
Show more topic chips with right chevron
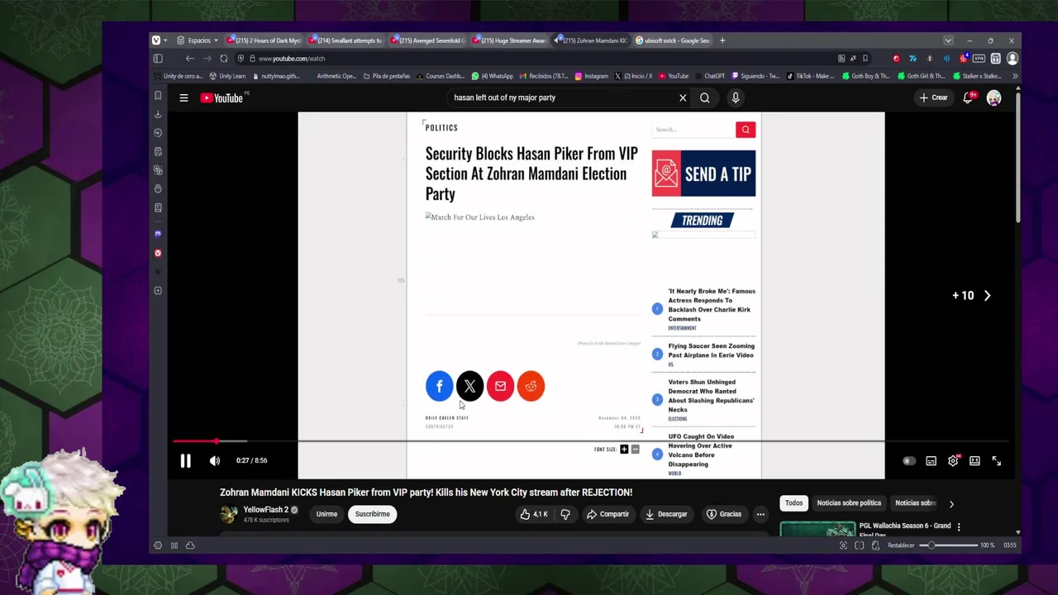(951, 503)
